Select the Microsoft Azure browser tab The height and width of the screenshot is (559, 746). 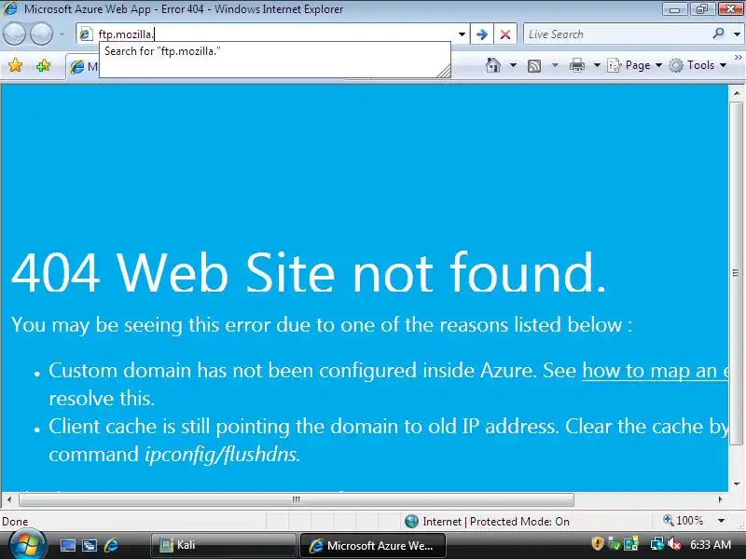[83, 67]
